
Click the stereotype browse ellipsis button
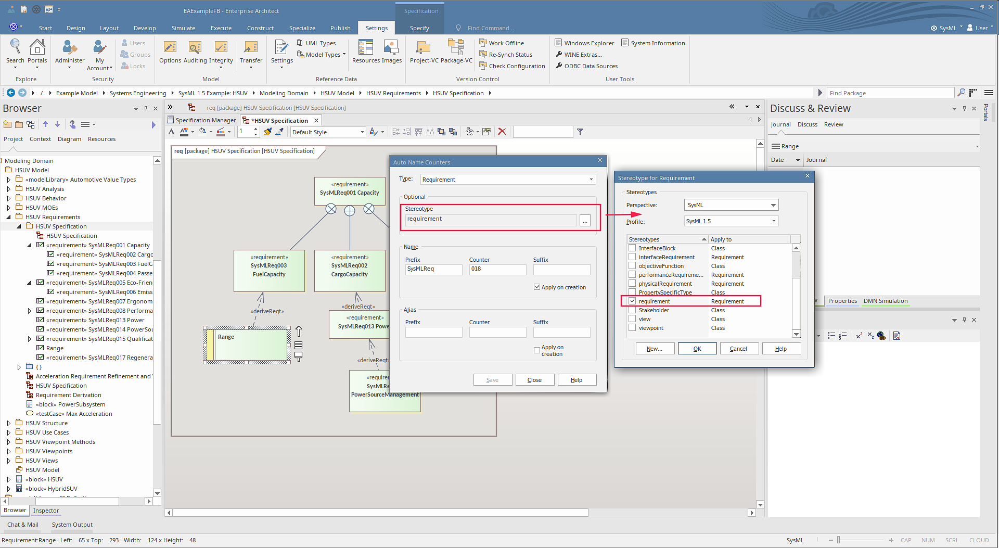click(x=585, y=221)
